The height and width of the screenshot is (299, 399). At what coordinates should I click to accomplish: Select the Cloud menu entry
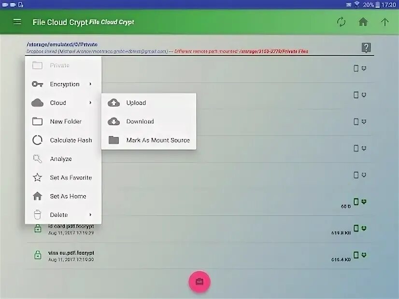pos(63,103)
